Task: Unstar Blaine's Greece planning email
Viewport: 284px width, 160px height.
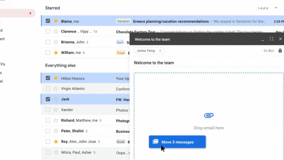Action: [55, 21]
